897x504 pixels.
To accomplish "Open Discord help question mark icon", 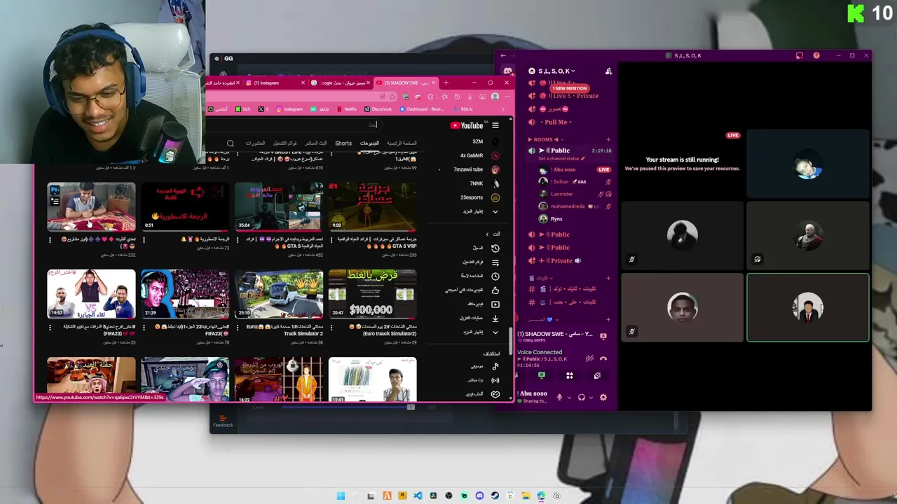I will 816,56.
